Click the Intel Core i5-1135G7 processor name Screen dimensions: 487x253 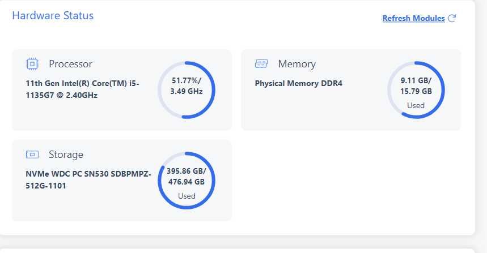pos(82,89)
